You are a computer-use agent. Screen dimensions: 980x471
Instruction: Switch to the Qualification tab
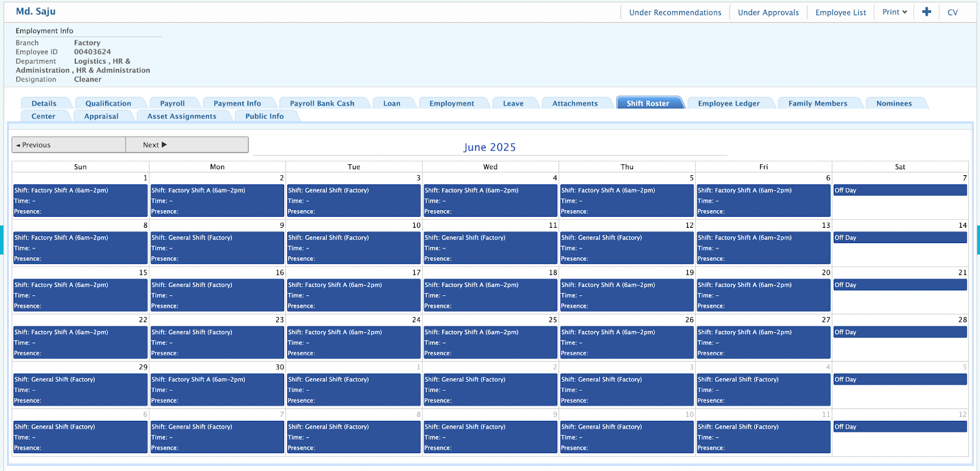108,104
